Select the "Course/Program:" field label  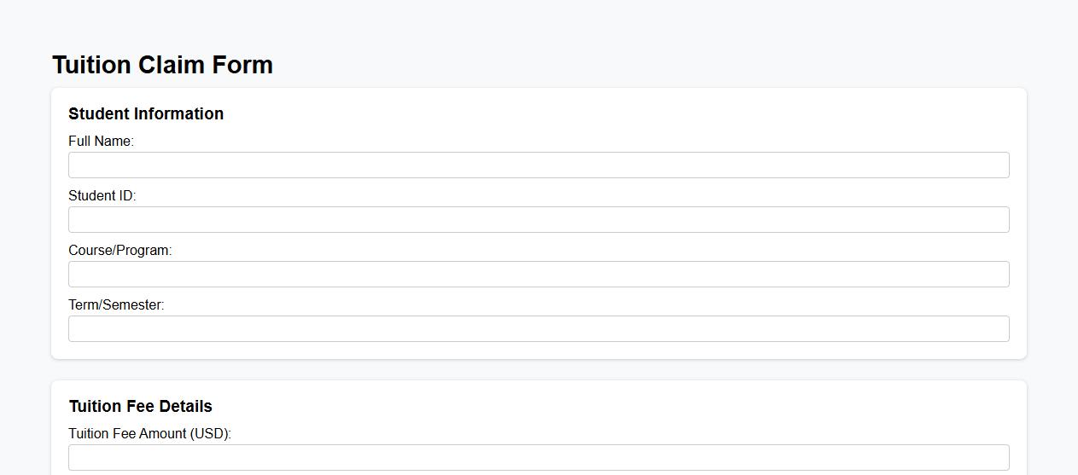click(x=119, y=251)
